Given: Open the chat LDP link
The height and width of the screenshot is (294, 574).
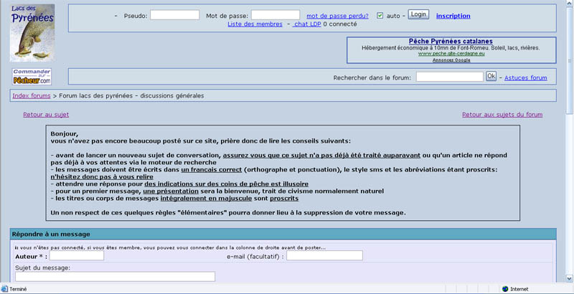Looking at the screenshot, I should [x=307, y=24].
